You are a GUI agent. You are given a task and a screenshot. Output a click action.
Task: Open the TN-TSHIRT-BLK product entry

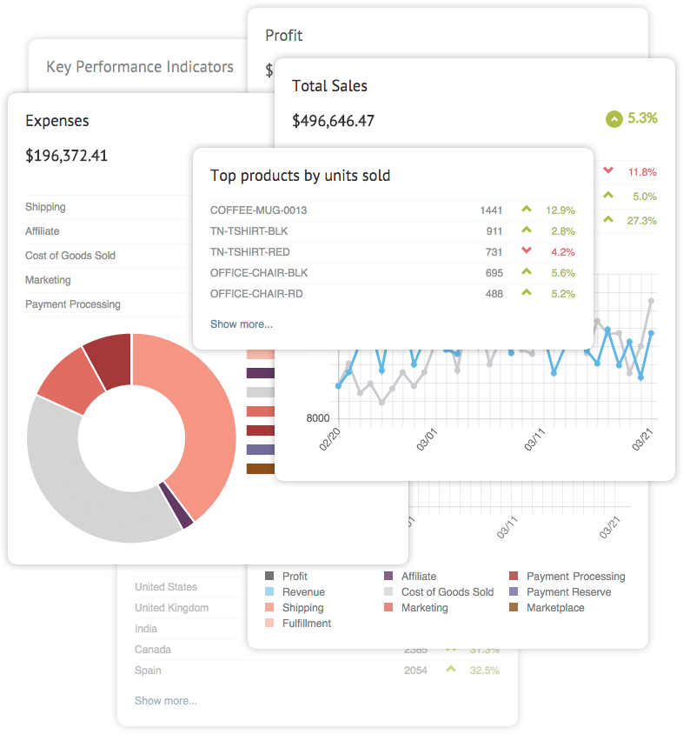tap(249, 231)
